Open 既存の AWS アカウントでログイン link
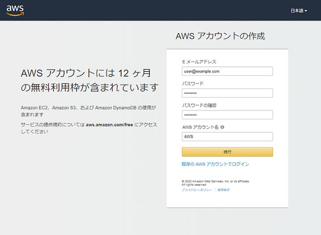 [x=216, y=164]
